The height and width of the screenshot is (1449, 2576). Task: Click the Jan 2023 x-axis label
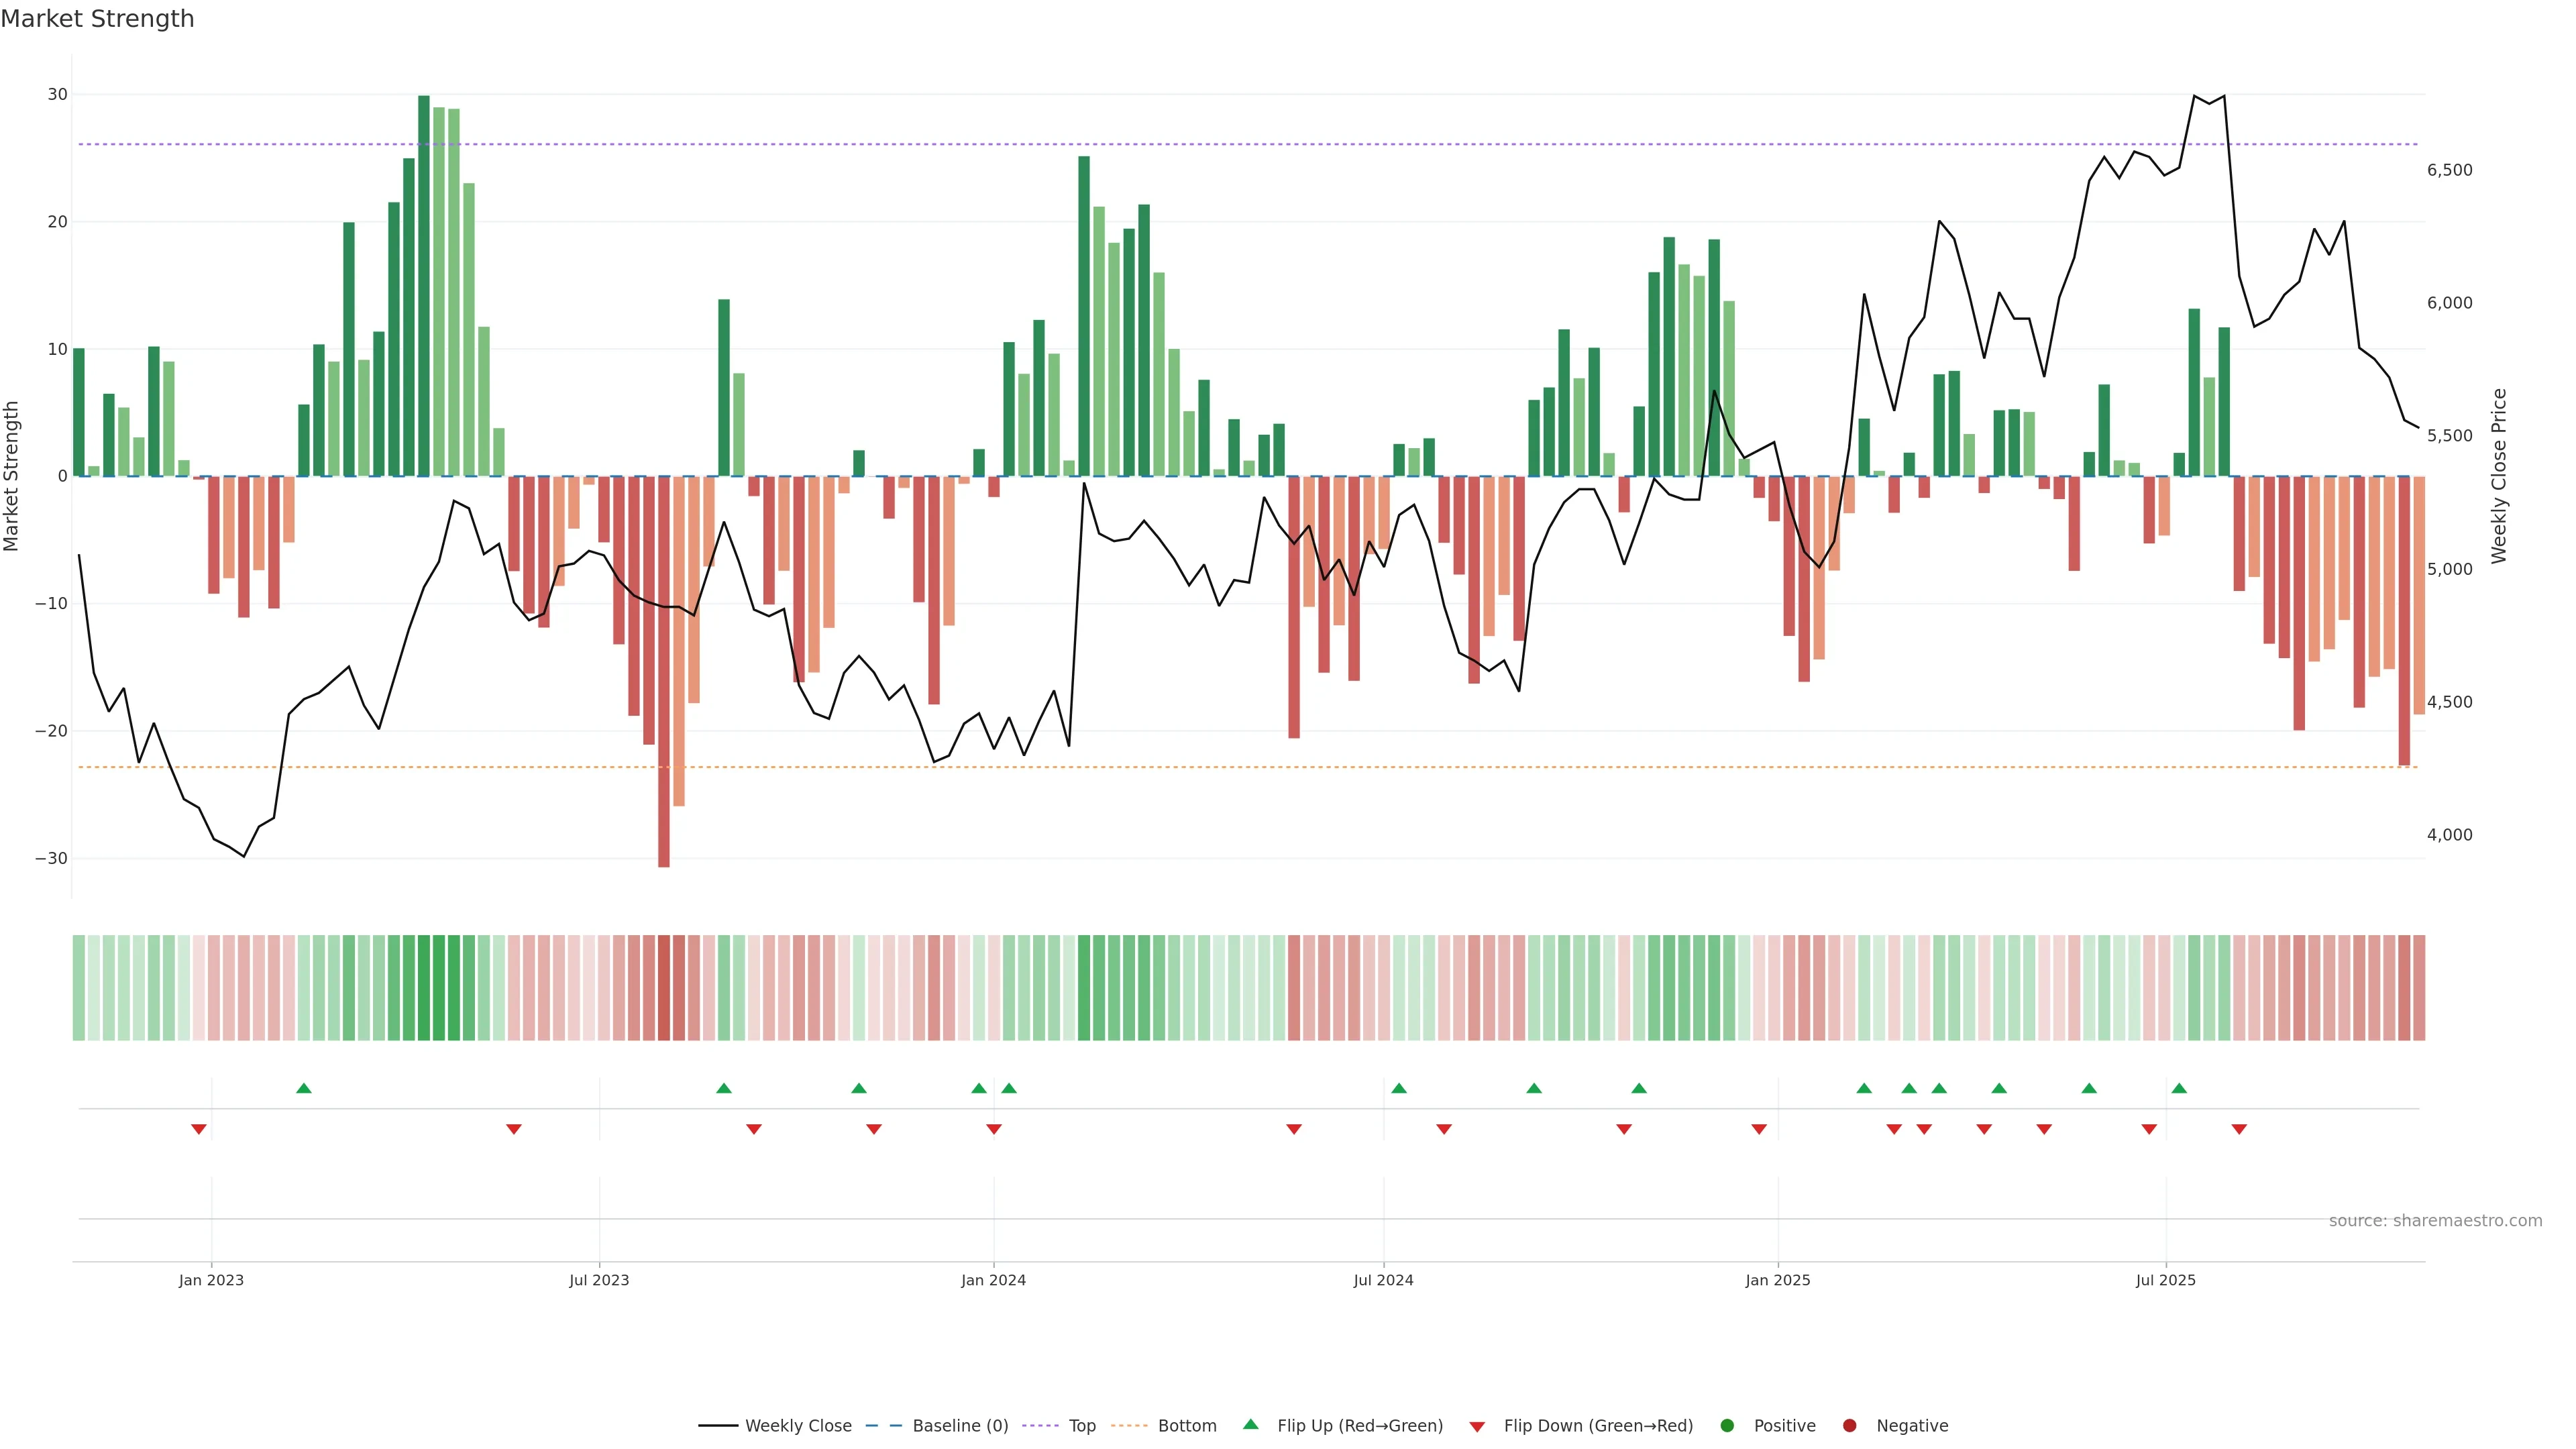211,1280
